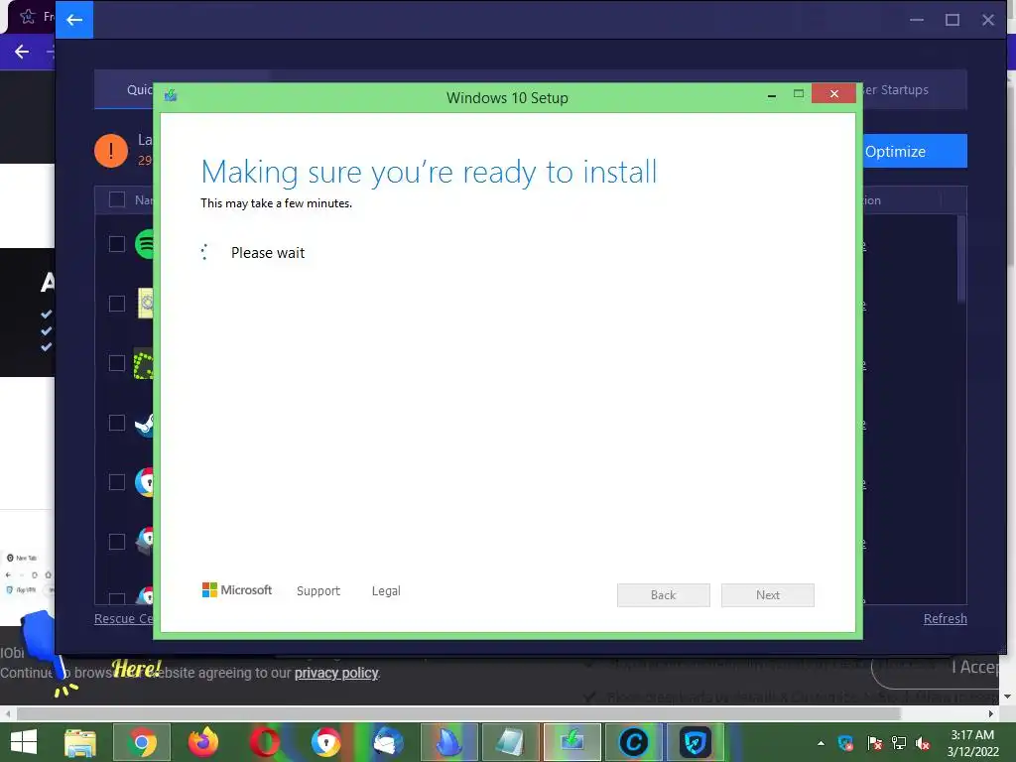1016x762 pixels.
Task: Open the Chromium keyhole browser taskbar icon
Action: [325, 742]
